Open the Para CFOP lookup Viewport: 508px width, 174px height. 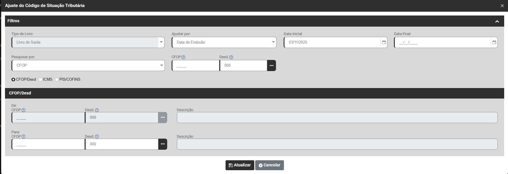coord(162,144)
